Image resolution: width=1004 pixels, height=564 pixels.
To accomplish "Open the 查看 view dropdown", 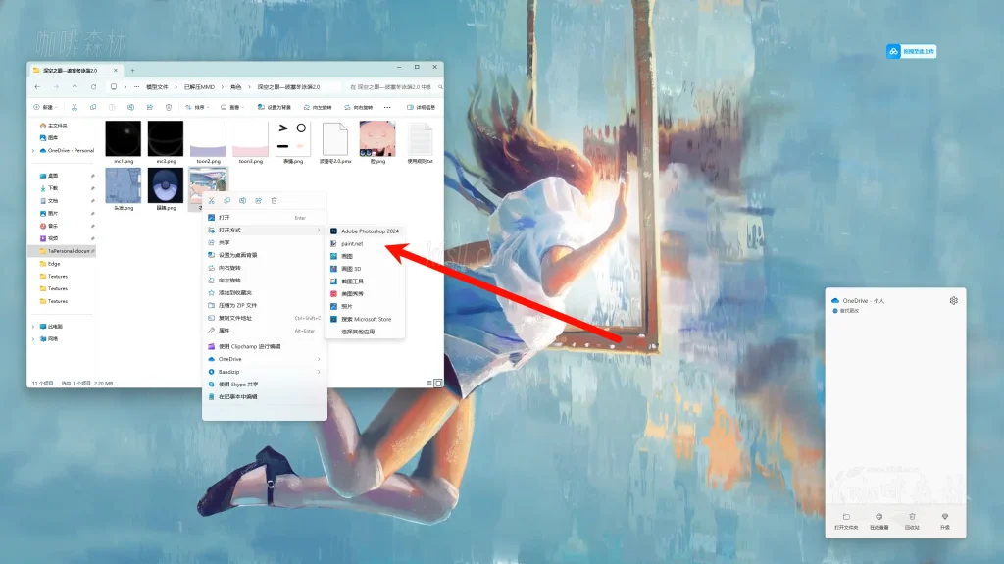I will [x=231, y=107].
